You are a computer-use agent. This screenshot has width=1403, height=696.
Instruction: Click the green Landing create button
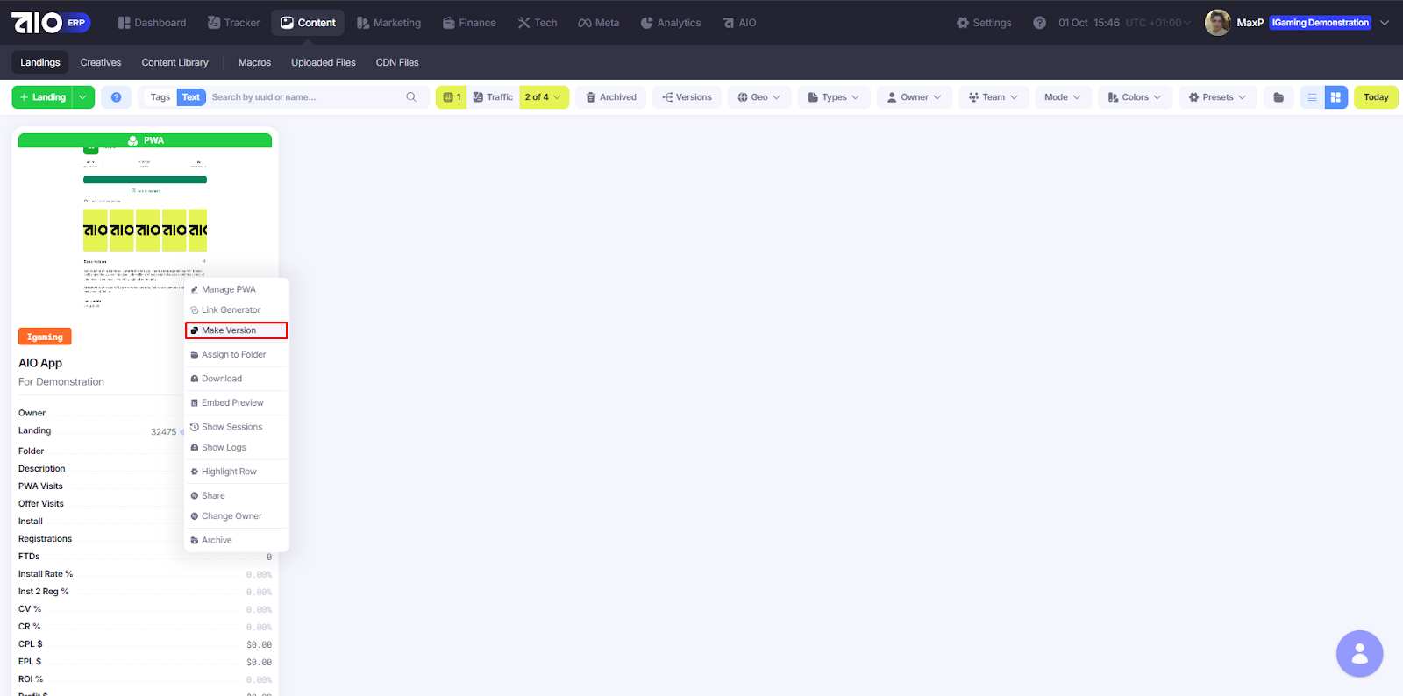42,97
